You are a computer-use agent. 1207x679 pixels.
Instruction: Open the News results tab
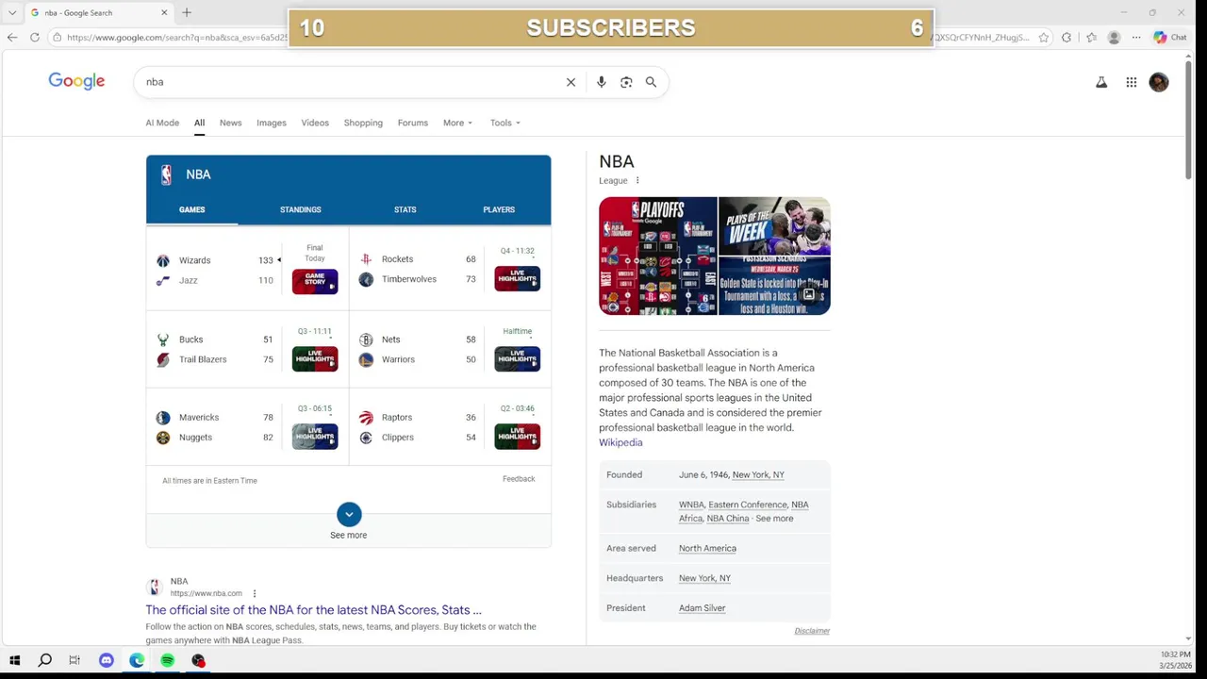(x=231, y=123)
